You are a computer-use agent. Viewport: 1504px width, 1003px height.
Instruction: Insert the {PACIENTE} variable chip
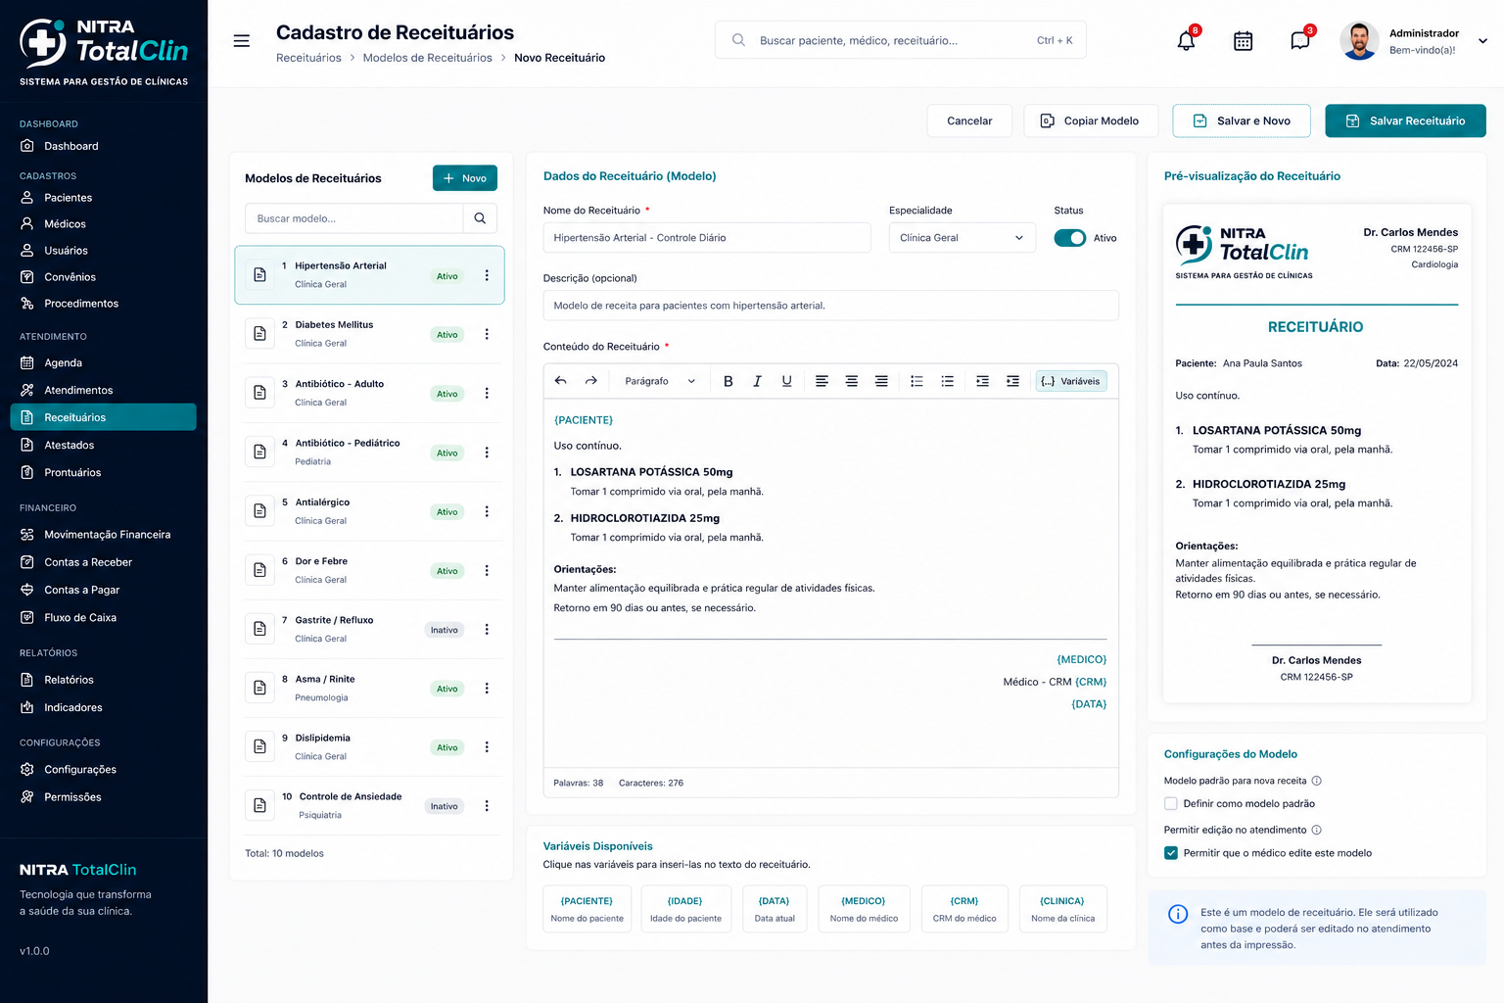(x=587, y=909)
